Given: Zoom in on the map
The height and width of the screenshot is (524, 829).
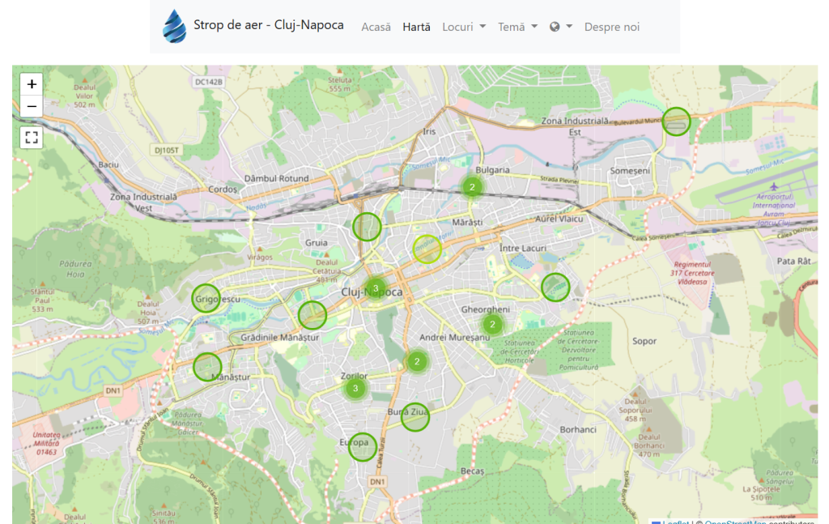Looking at the screenshot, I should [x=32, y=84].
